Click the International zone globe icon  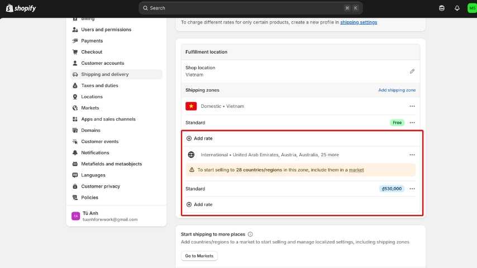[191, 155]
